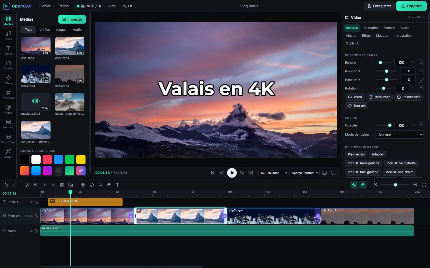The height and width of the screenshot is (268, 430).
Task: Add text with timeline T icon
Action: 117,185
